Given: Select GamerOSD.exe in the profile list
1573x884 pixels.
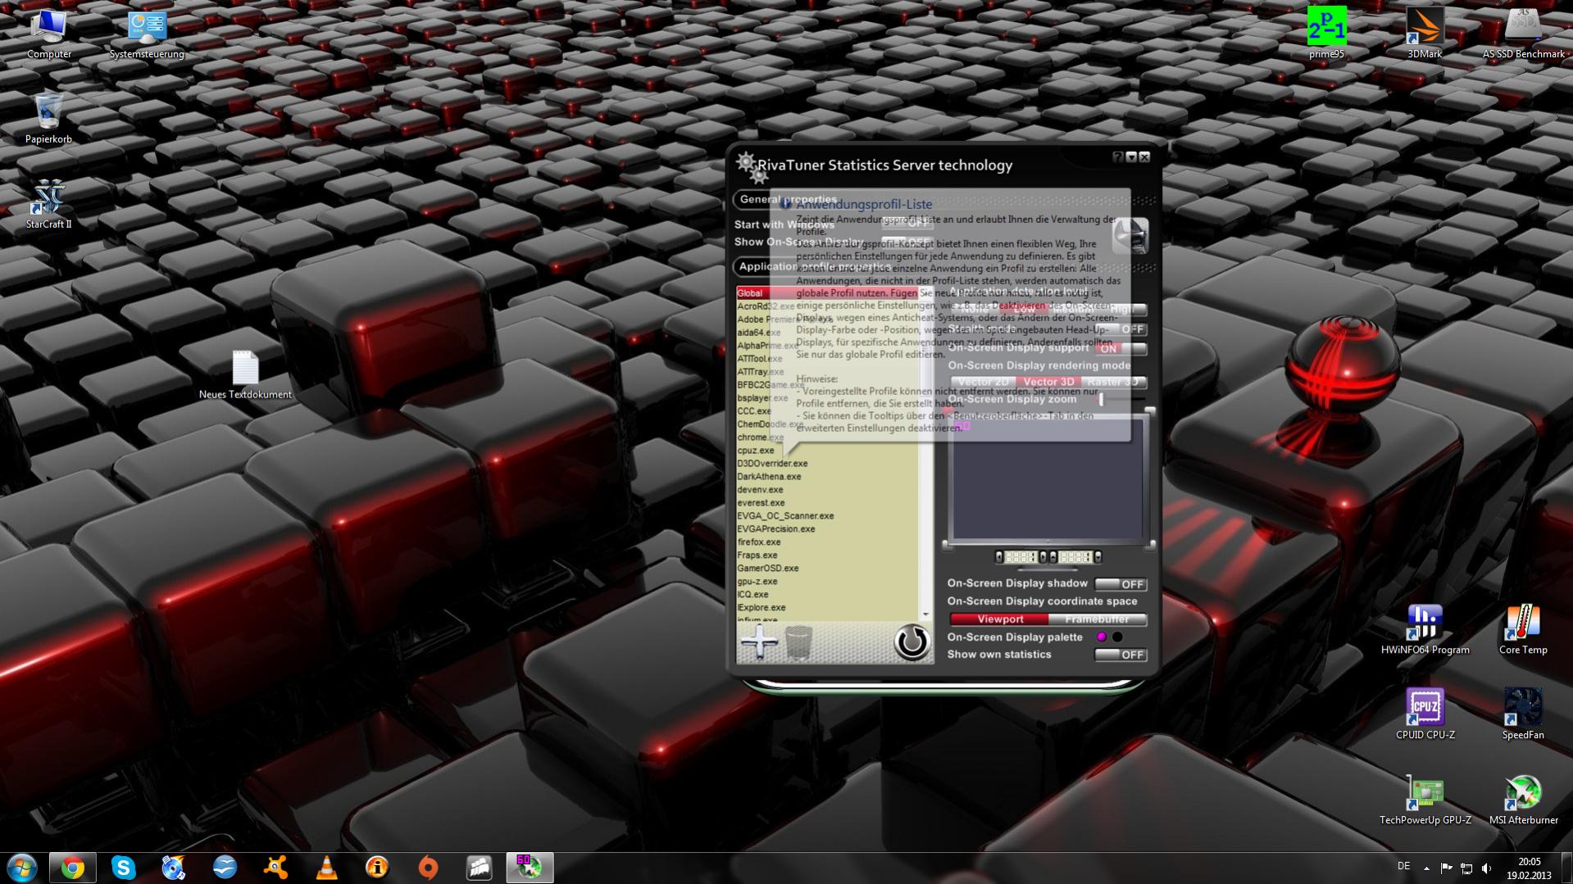Looking at the screenshot, I should tap(827, 569).
